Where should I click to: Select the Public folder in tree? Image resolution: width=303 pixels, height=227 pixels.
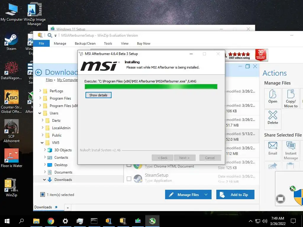(x=57, y=135)
